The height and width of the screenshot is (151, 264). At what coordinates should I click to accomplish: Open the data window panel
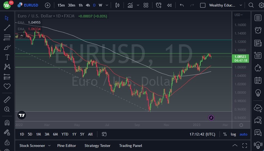pos(258,55)
